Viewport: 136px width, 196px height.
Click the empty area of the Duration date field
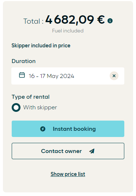pos(92,76)
